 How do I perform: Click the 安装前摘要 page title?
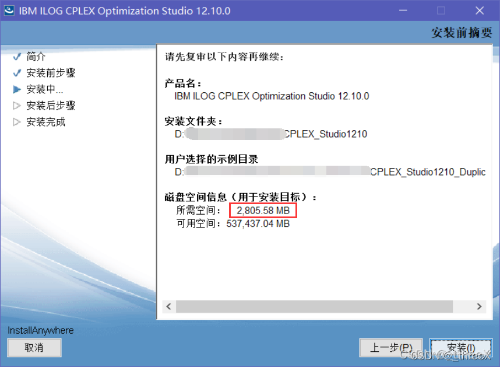tap(462, 33)
